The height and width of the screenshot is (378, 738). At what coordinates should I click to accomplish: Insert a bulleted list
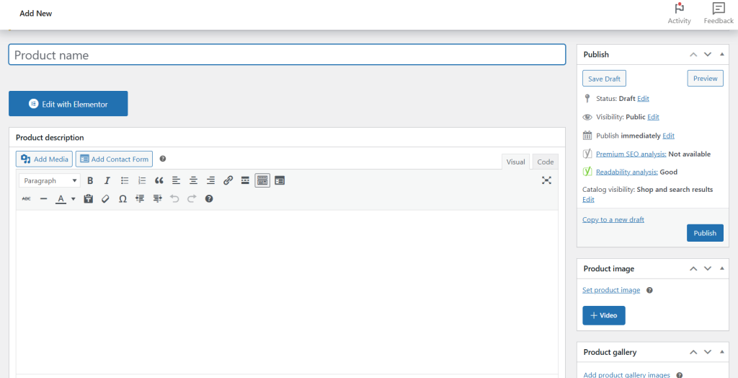pos(125,180)
